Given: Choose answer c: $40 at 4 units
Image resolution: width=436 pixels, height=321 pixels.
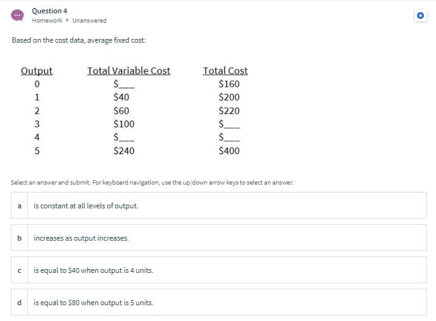Looking at the screenshot, I should click(219, 270).
